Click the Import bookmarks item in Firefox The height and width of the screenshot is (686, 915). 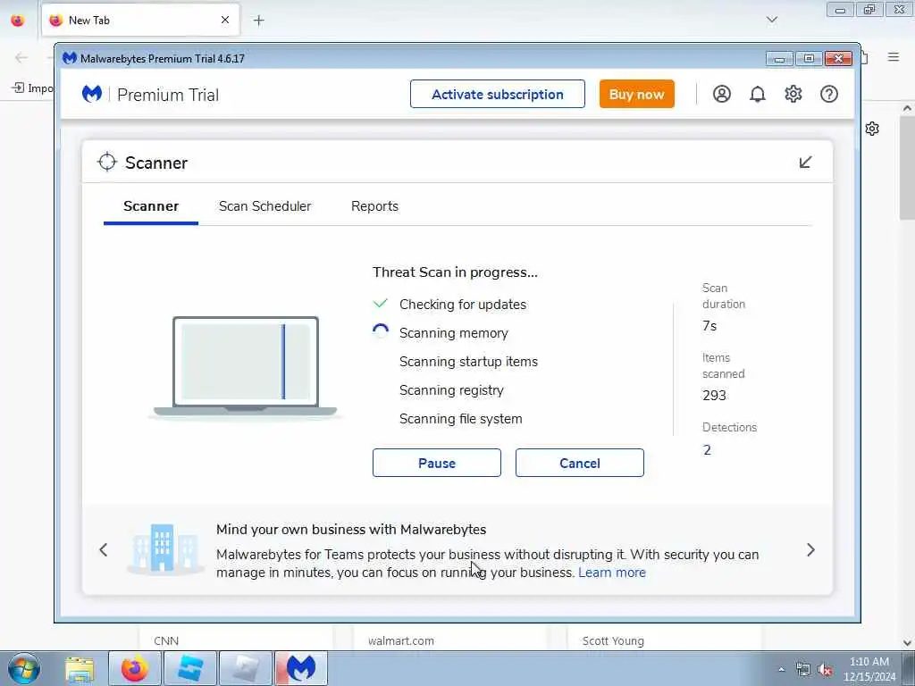(x=33, y=88)
